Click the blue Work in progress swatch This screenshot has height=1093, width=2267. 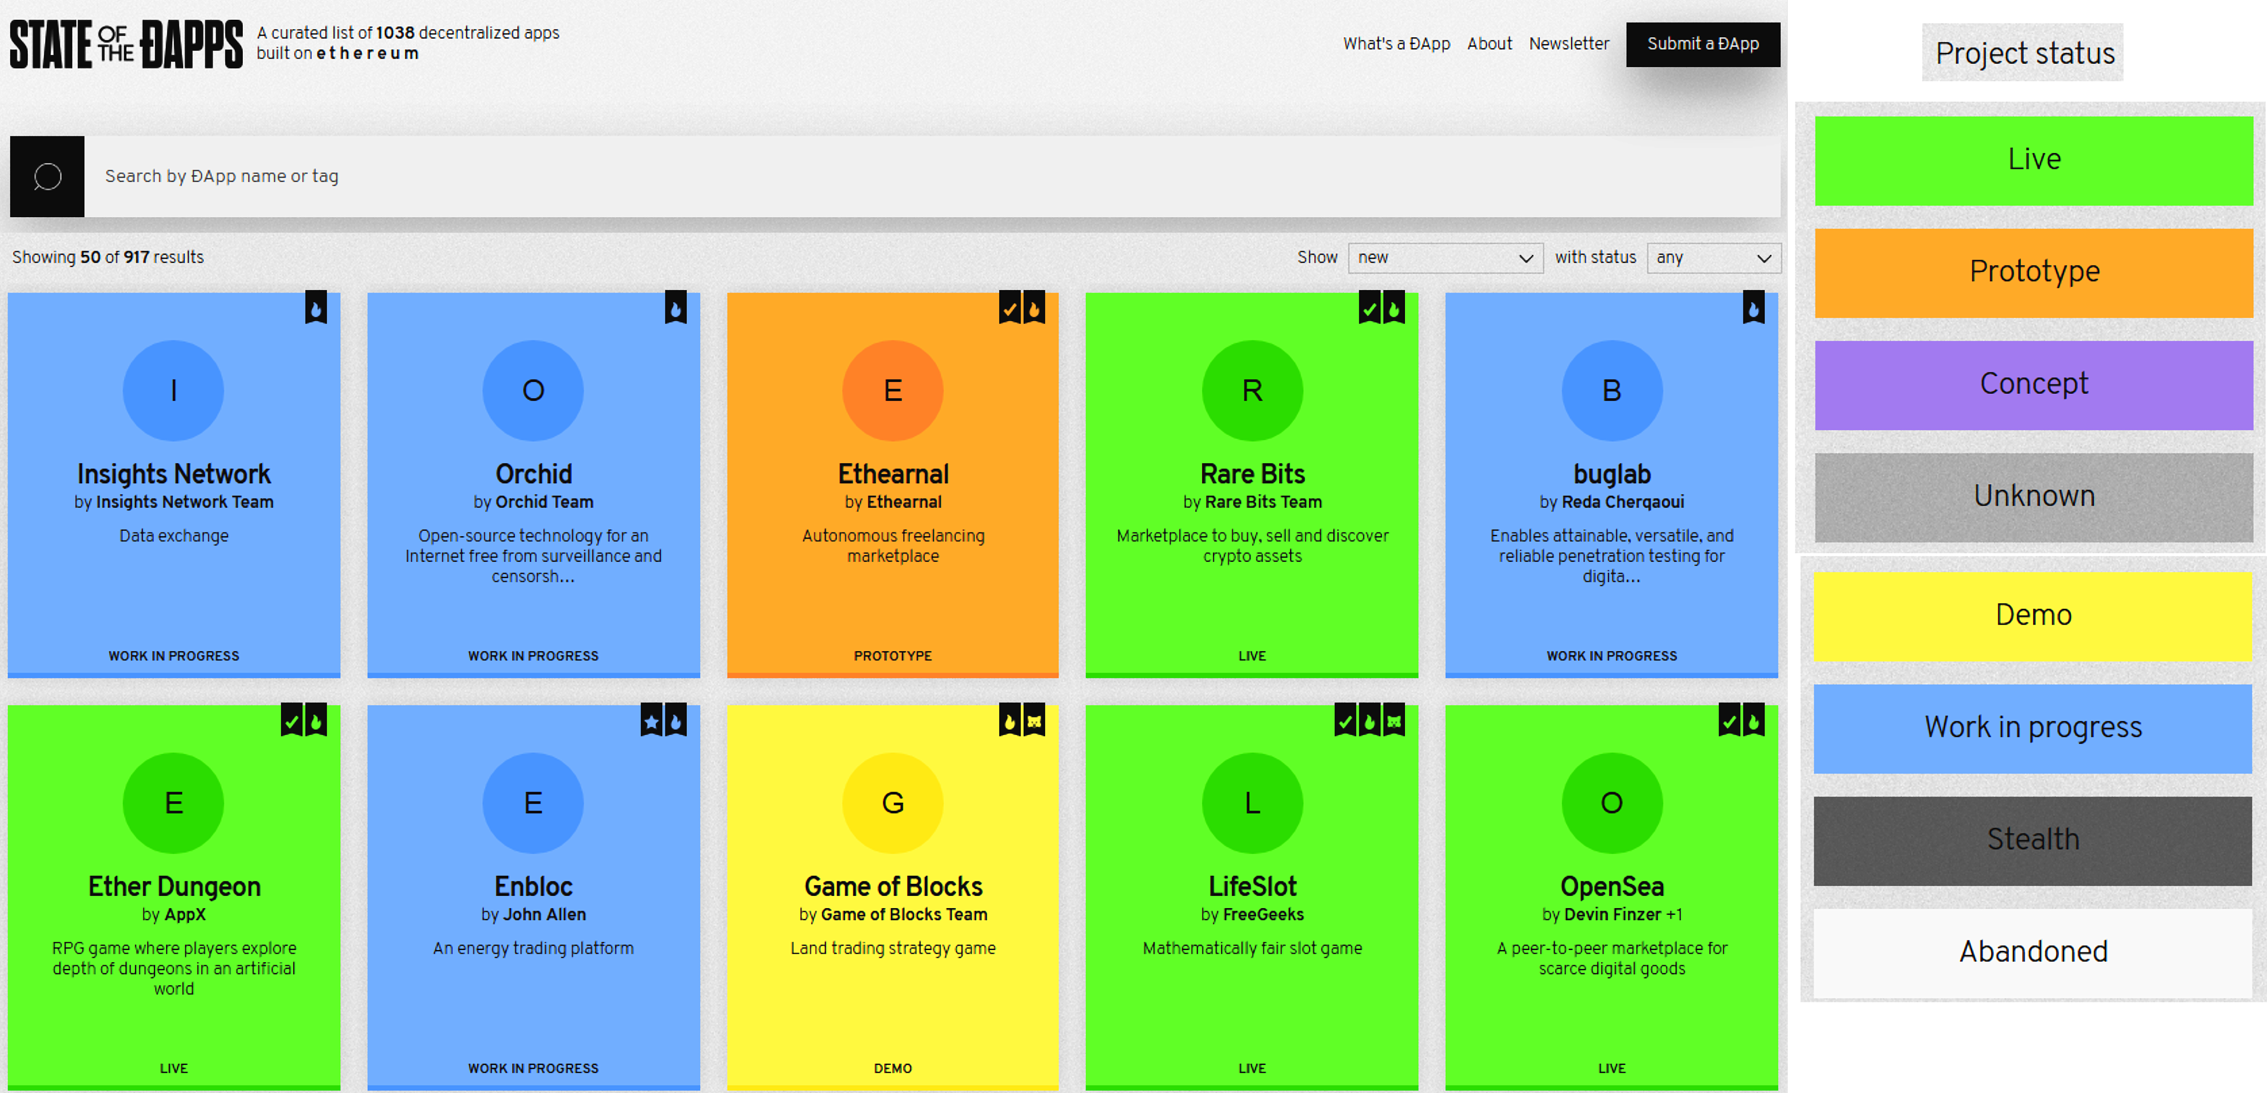pos(2033,729)
